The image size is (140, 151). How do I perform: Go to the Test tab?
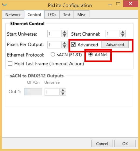[67, 15]
